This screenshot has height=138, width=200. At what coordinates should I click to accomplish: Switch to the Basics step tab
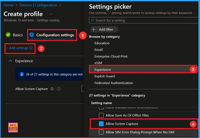coord(14,35)
